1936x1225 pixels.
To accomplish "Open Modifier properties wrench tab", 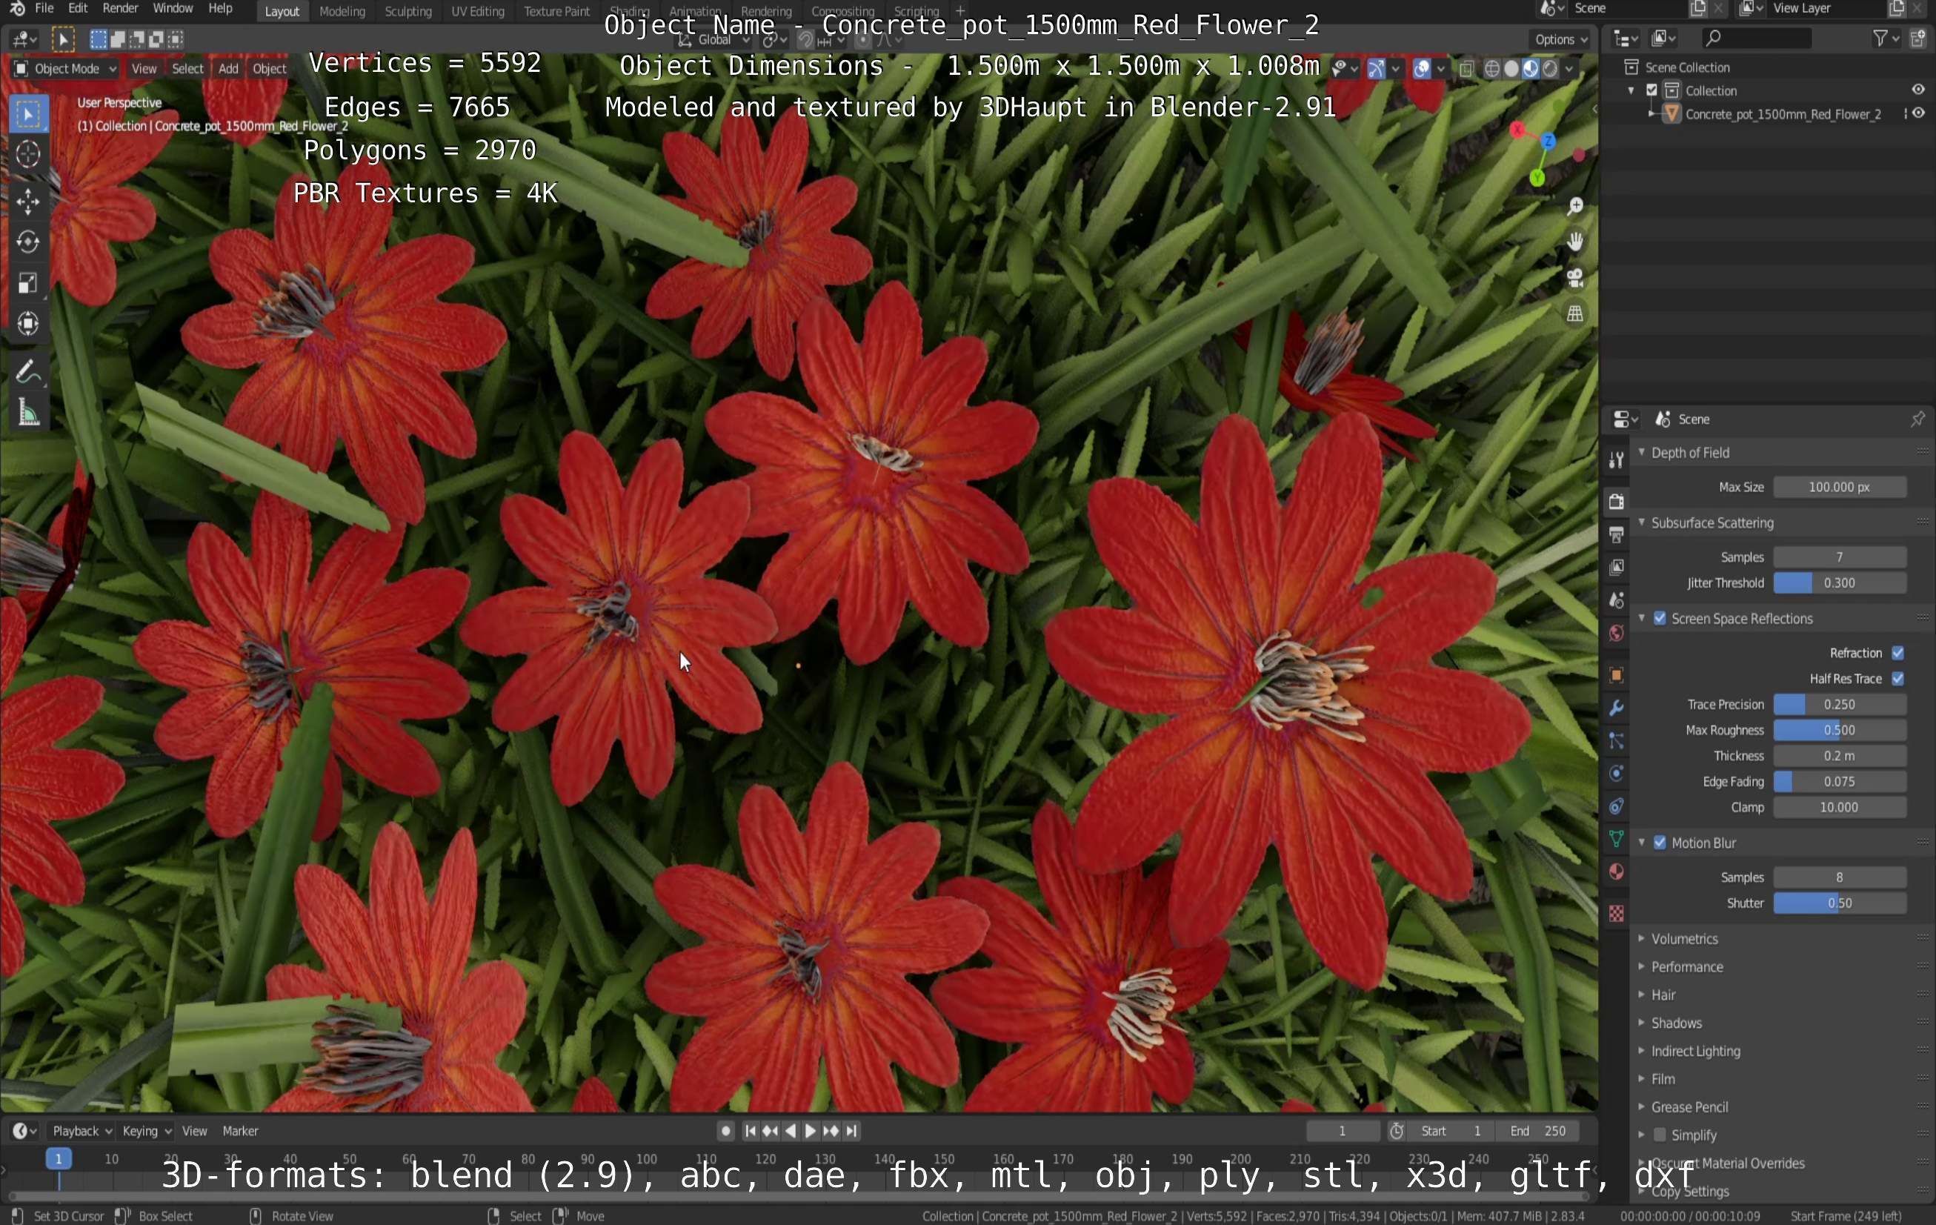I will tap(1616, 708).
